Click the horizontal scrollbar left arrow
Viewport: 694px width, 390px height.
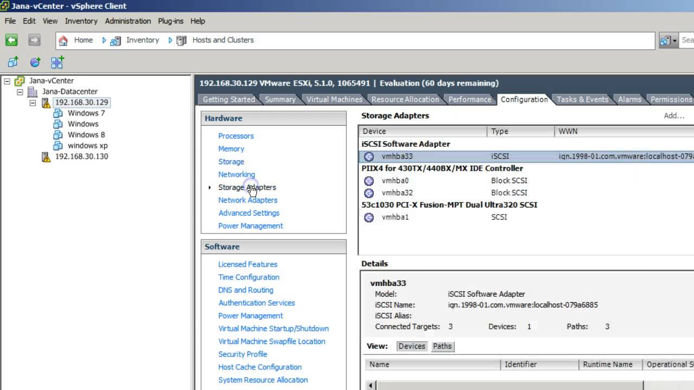[x=371, y=386]
